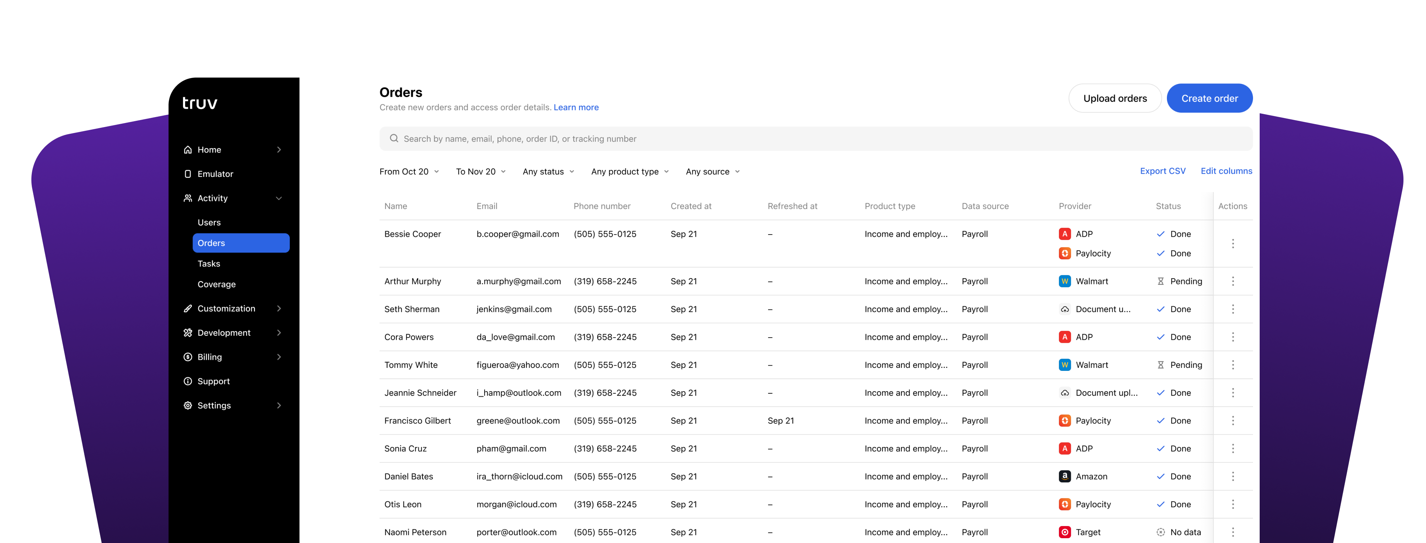Viewport: 1426px width, 543px height.
Task: Click the Walmart icon in Arthur Murphy's row
Action: click(x=1065, y=281)
